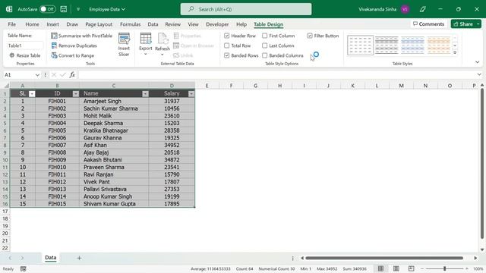This screenshot has width=486, height=273.
Task: Click Share button
Action: pos(463,24)
